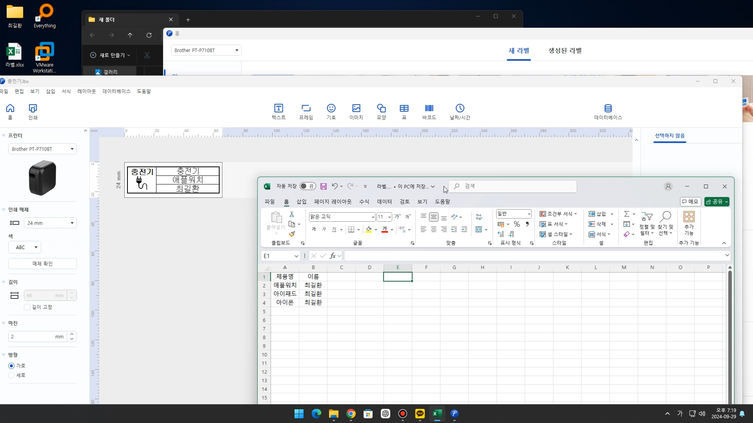Select Excel's Format Painter brush icon
This screenshot has width=753, height=423.
click(292, 234)
